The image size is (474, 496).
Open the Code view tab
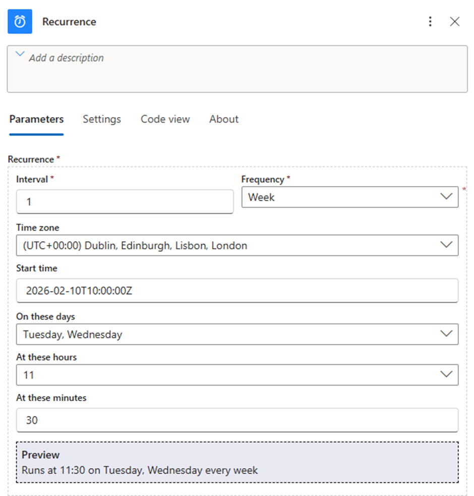(165, 120)
